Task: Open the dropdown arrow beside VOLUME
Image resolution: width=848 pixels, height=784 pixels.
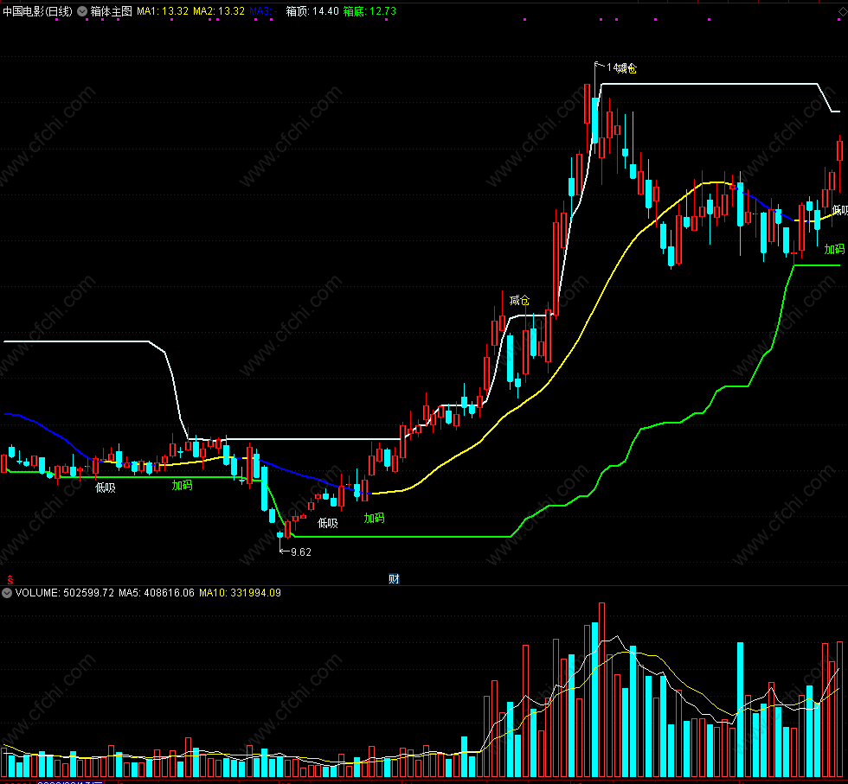Action: pos(7,593)
